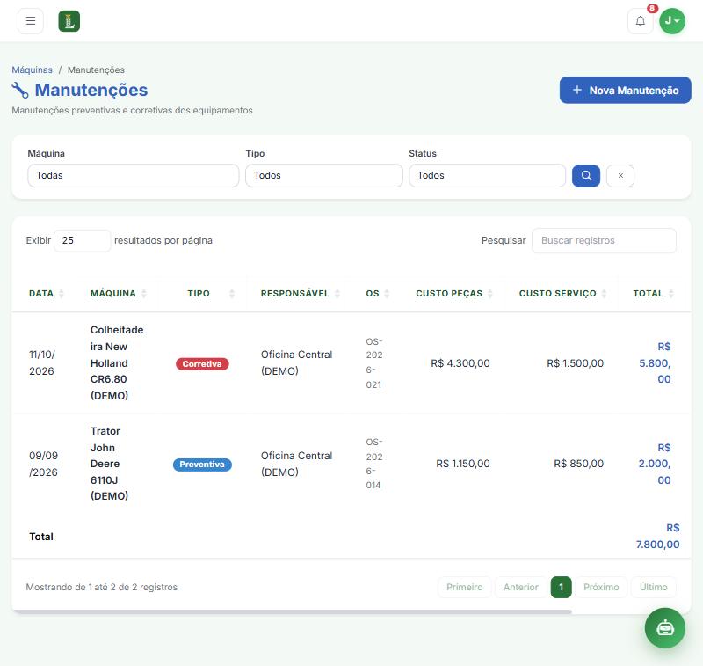Open the chatbot assistant floating button
This screenshot has width=703, height=666.
[x=665, y=628]
